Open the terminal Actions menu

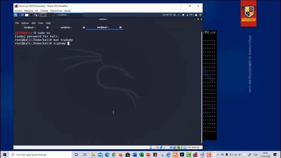coord(25,23)
